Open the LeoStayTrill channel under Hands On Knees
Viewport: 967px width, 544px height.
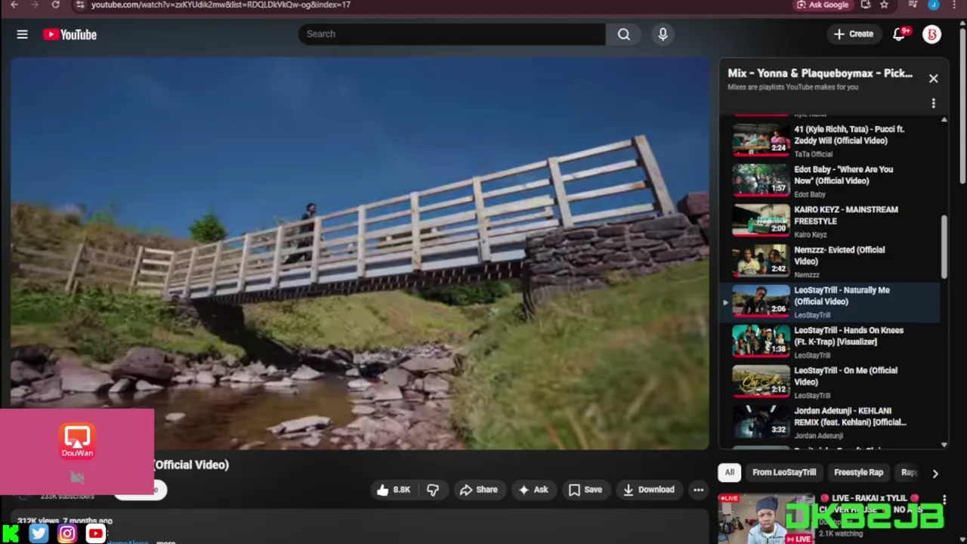(x=812, y=355)
